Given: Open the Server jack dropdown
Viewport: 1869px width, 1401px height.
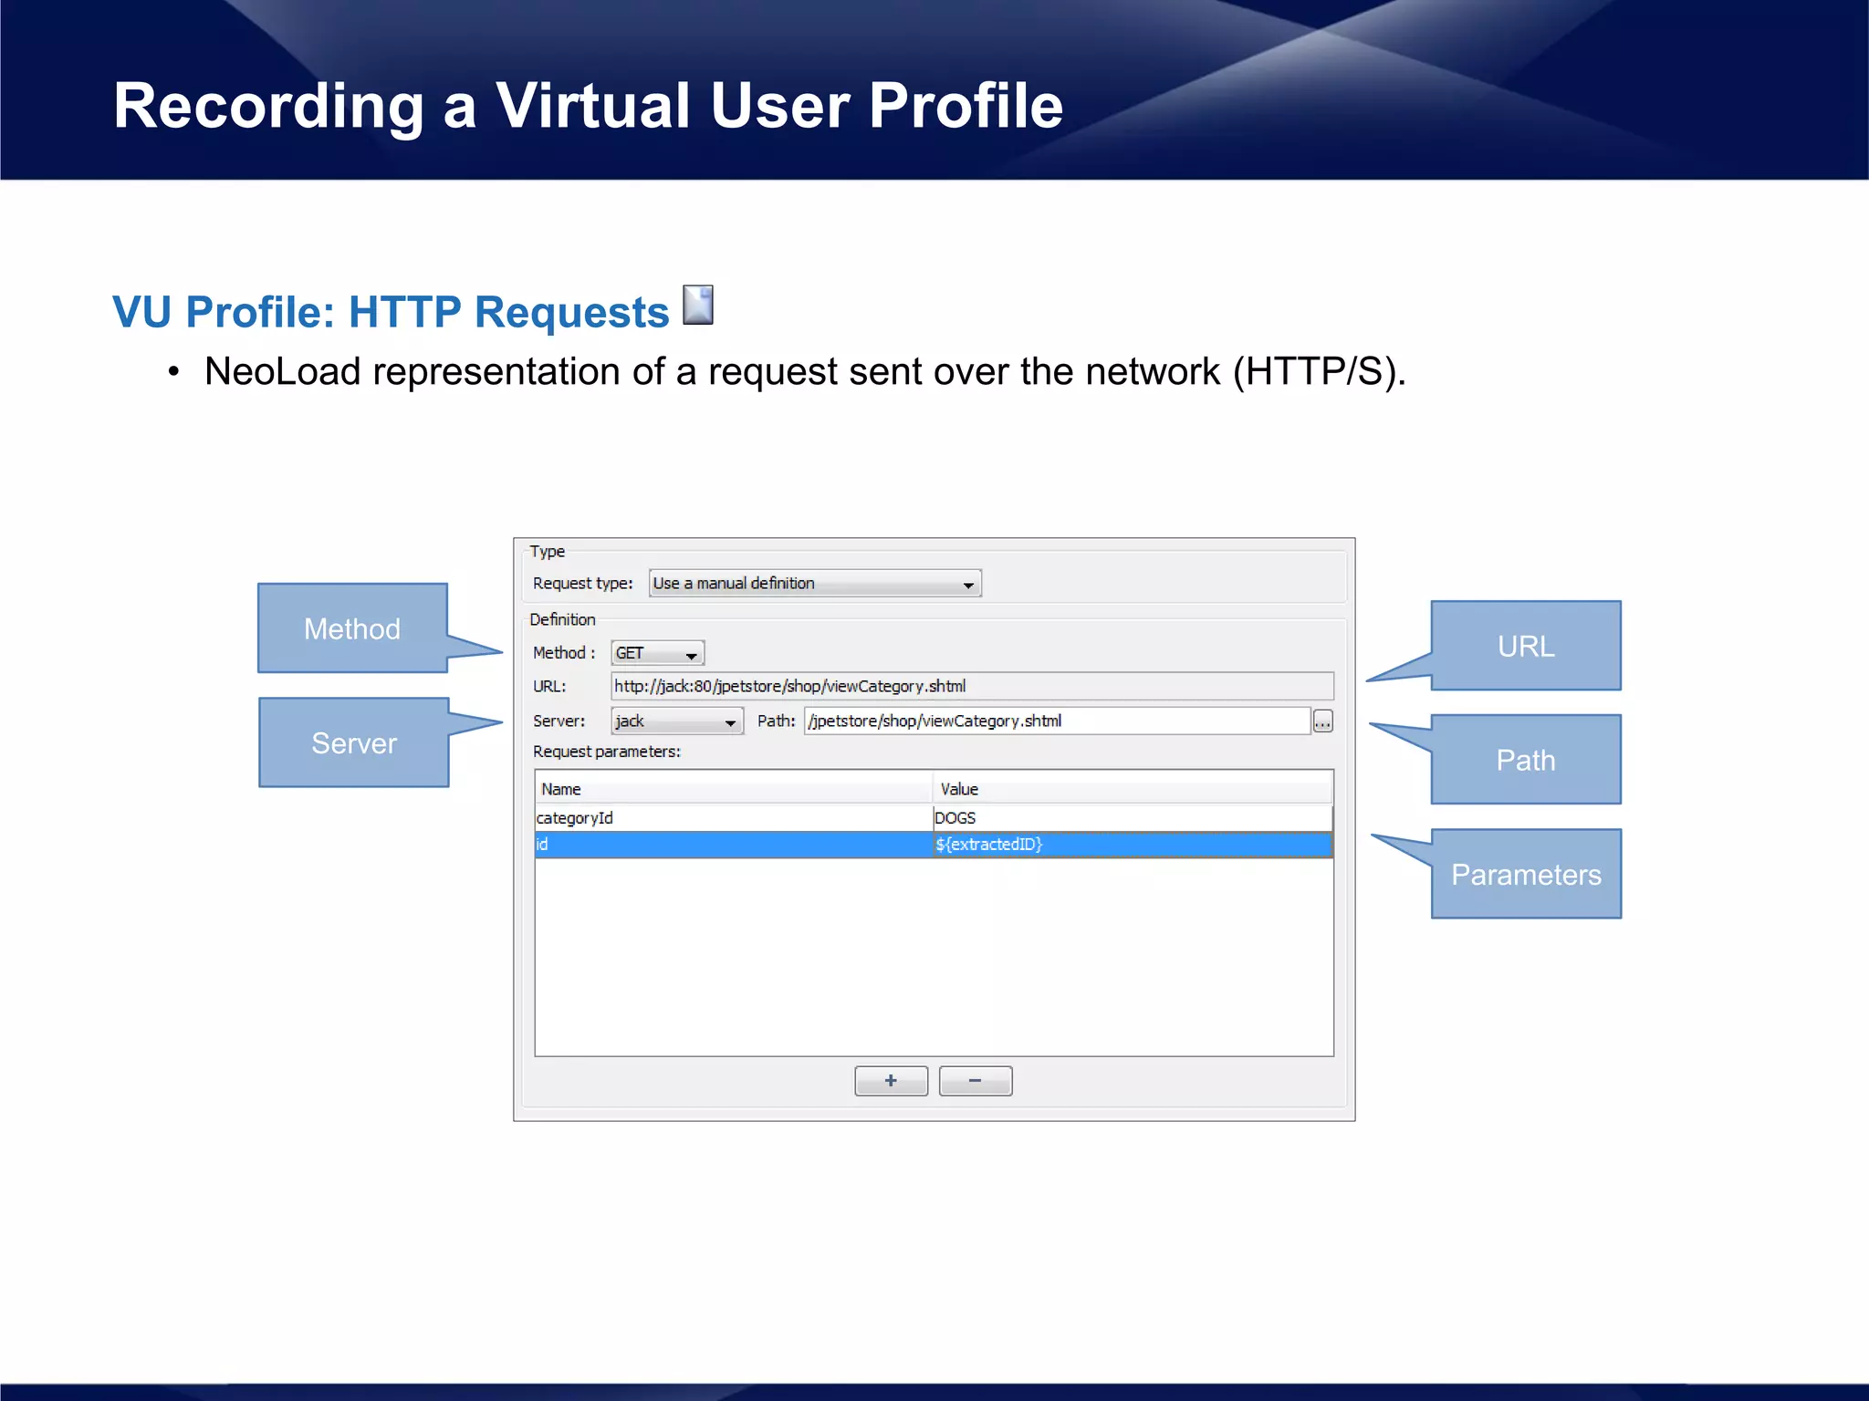Looking at the screenshot, I should point(677,721).
